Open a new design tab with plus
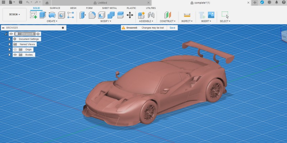The width and height of the screenshot is (287, 143). (255, 3)
